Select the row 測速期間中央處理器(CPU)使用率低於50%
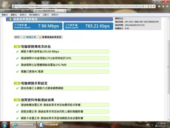This screenshot has width=170, height=128. pyautogui.click(x=65, y=58)
